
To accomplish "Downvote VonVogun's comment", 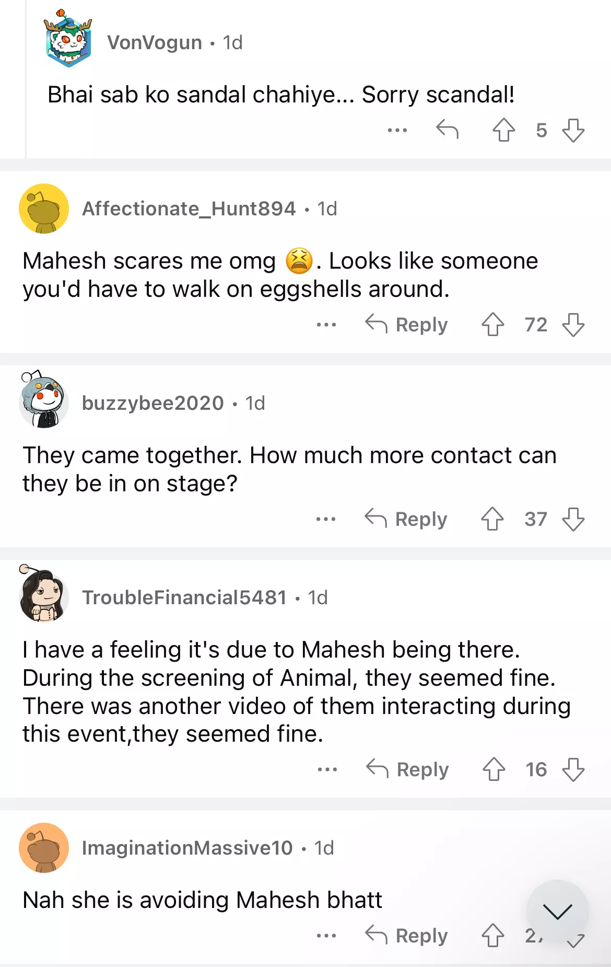I will tap(573, 130).
